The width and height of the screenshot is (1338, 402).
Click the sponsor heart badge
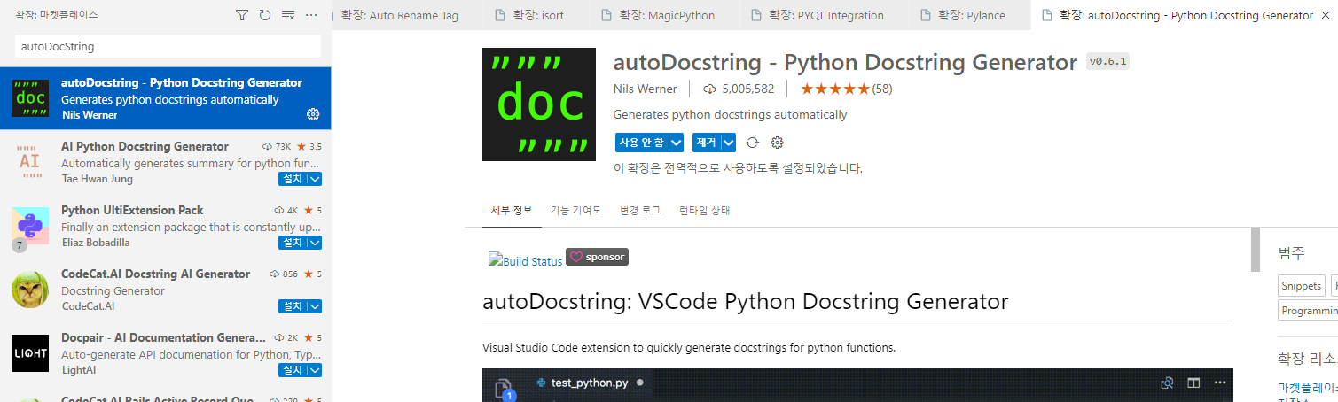(597, 257)
